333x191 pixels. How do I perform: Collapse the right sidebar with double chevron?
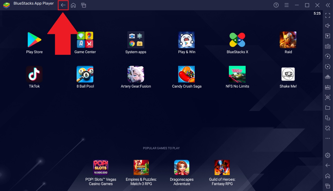click(328, 5)
